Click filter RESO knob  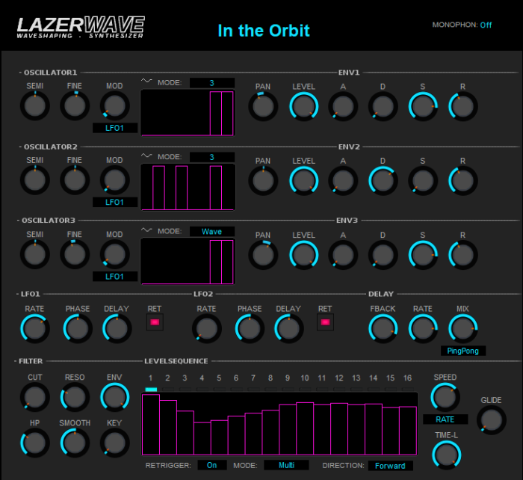[x=75, y=397]
